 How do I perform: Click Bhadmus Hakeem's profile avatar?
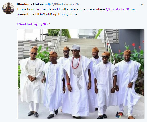click(8, 8)
